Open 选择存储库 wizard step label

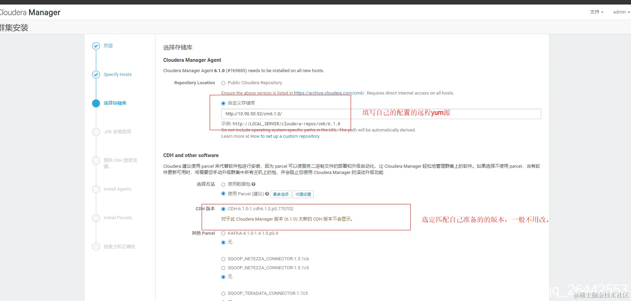[x=115, y=103]
